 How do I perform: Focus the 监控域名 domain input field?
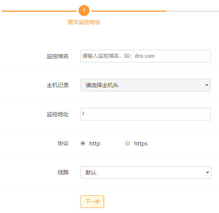click(x=146, y=56)
